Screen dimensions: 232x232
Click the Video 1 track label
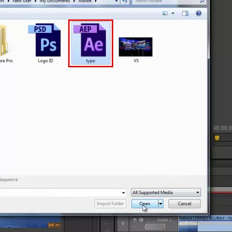(164, 220)
